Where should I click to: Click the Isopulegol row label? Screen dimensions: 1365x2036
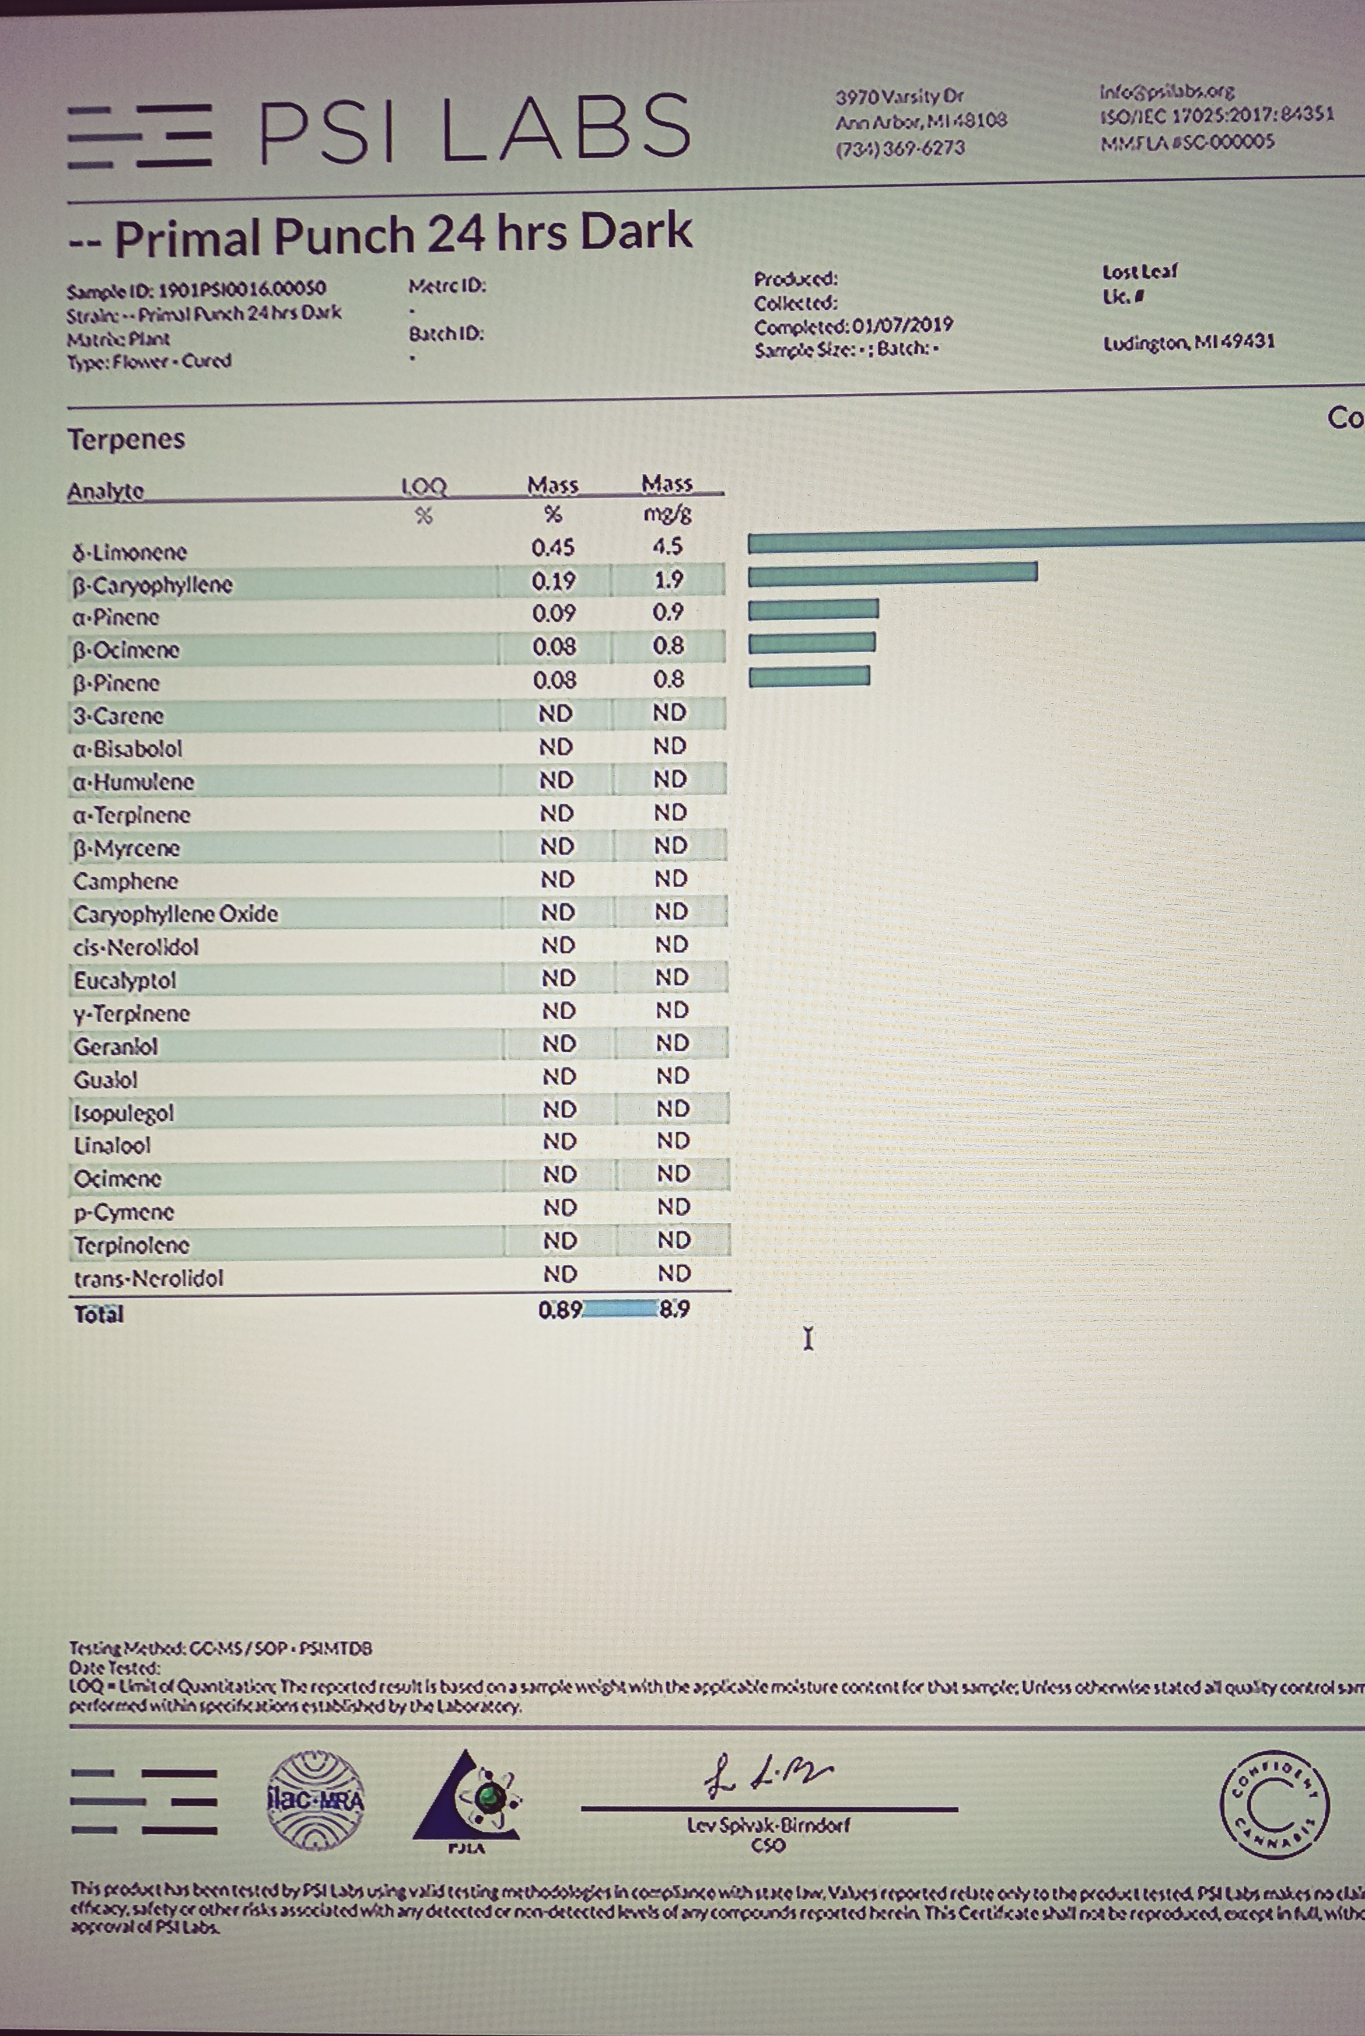click(x=124, y=1113)
